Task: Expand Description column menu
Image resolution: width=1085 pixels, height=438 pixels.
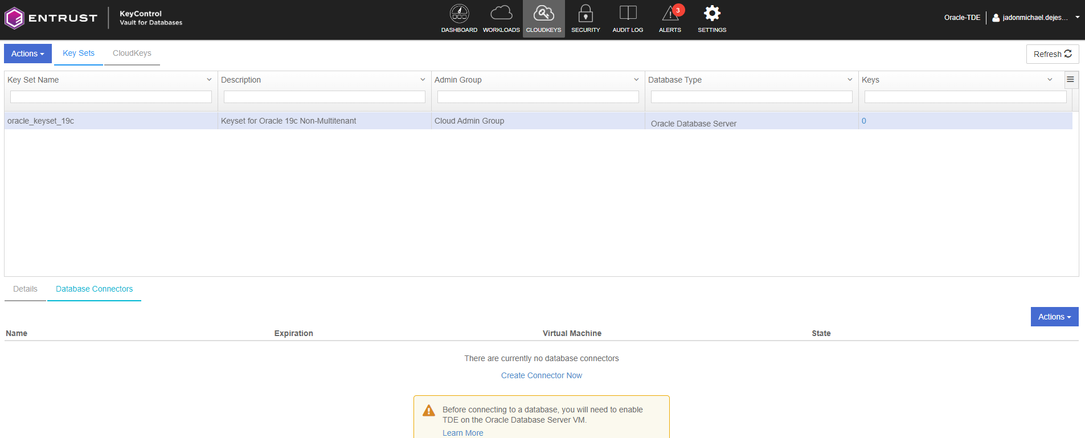Action: pos(423,80)
